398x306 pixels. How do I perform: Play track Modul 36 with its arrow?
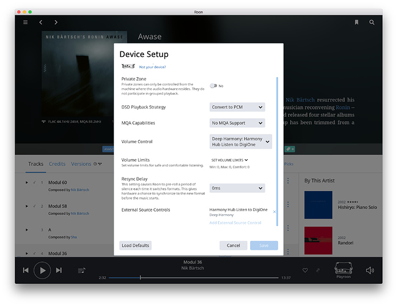27,253
